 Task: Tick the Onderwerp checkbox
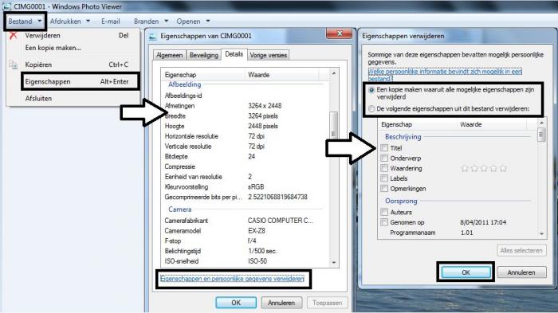tap(384, 158)
